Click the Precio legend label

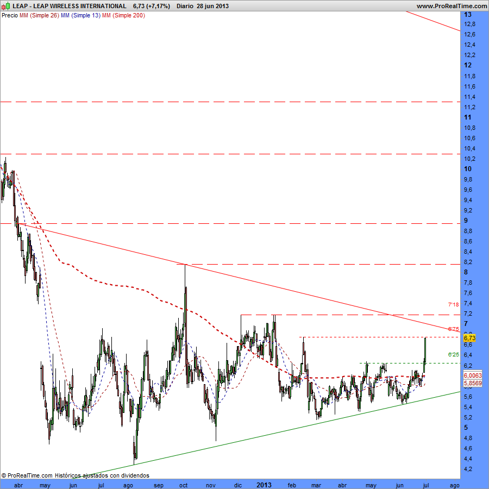click(9, 15)
